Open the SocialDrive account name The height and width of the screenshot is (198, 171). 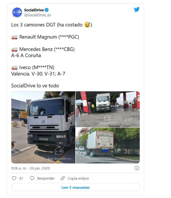[34, 10]
